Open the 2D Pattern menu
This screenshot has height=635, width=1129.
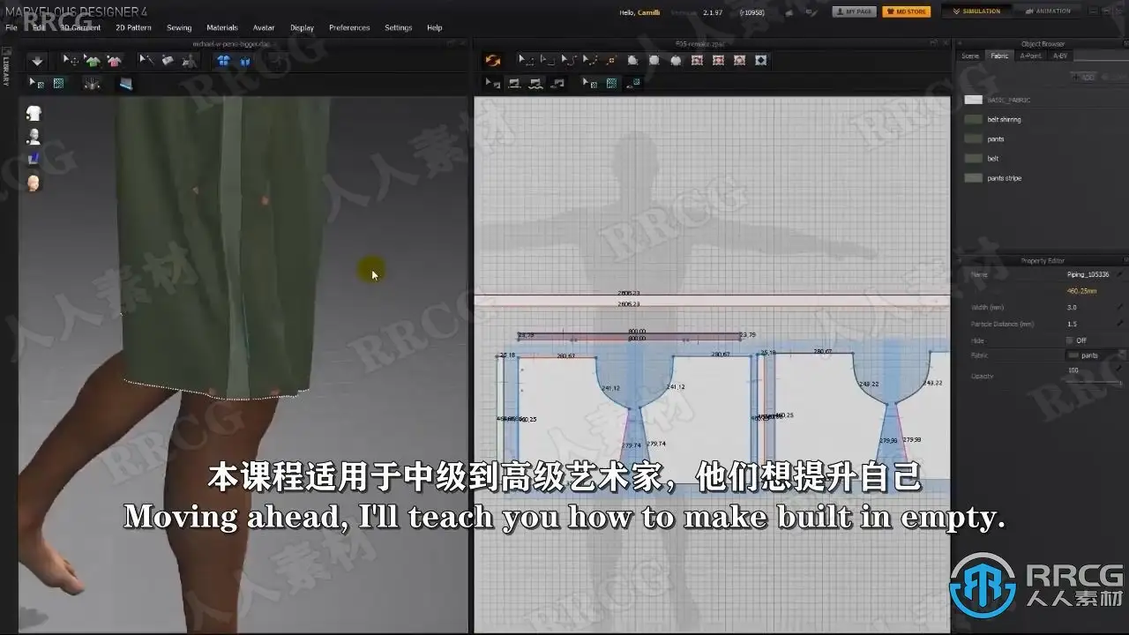pos(133,27)
